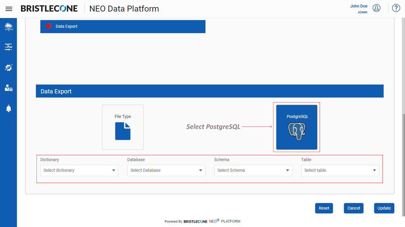Open the gear configuration sidebar icon
405x227 pixels.
pyautogui.click(x=9, y=67)
